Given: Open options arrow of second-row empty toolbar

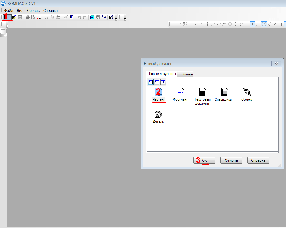Looking at the screenshot, I should point(7,26).
